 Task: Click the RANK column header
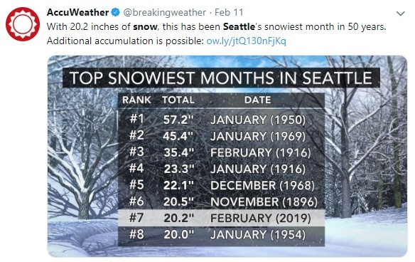(x=137, y=100)
